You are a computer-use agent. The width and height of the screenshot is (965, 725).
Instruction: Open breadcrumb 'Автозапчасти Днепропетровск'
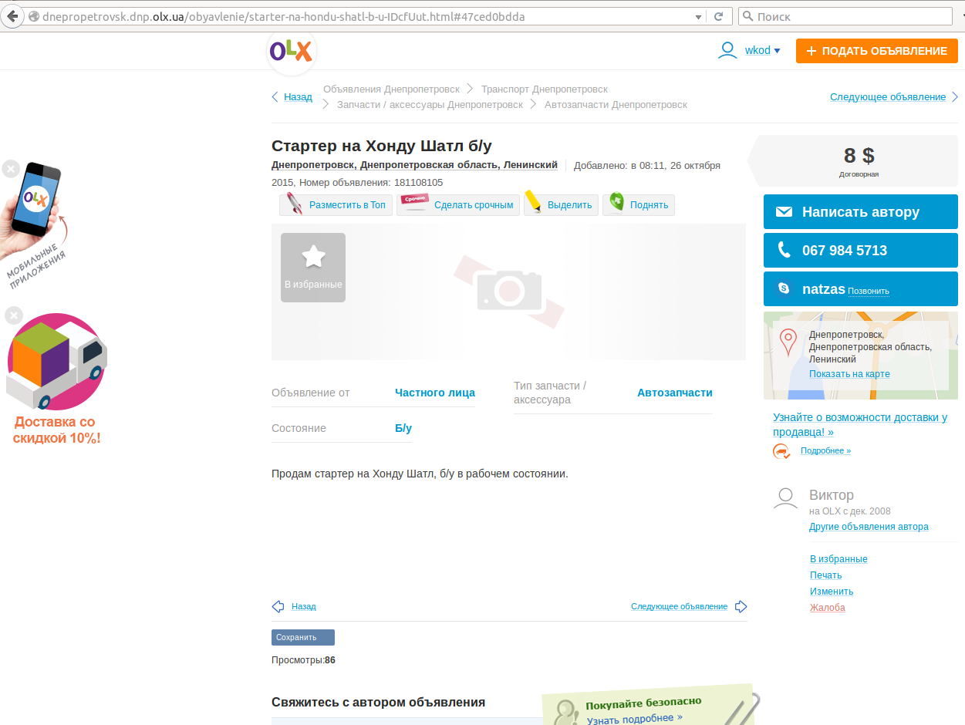click(616, 105)
